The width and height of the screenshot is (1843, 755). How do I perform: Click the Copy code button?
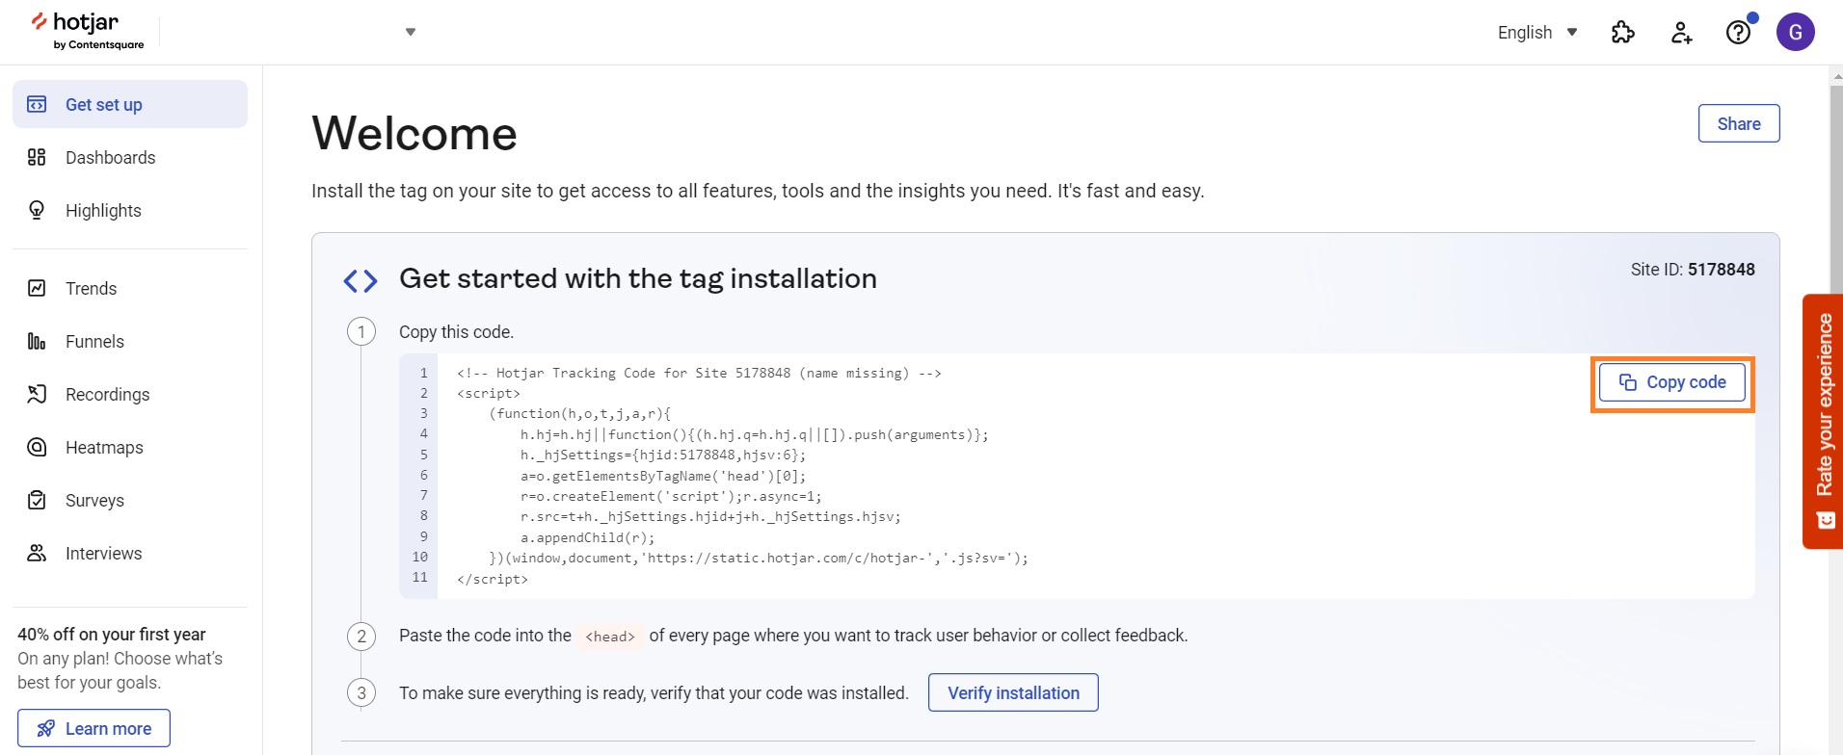point(1671,382)
